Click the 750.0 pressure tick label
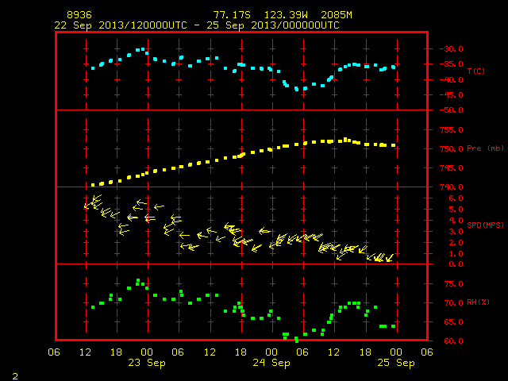This screenshot has height=381, width=508. [452, 149]
